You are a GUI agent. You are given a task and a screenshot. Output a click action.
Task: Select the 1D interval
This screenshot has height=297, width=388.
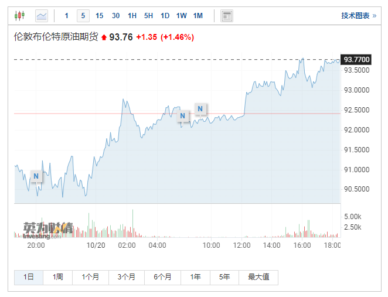[x=165, y=16]
